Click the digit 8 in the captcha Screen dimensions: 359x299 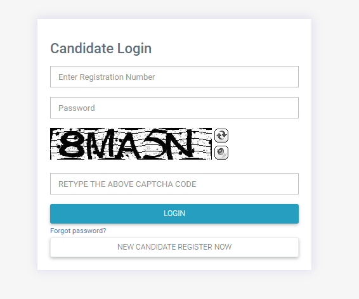click(x=70, y=144)
